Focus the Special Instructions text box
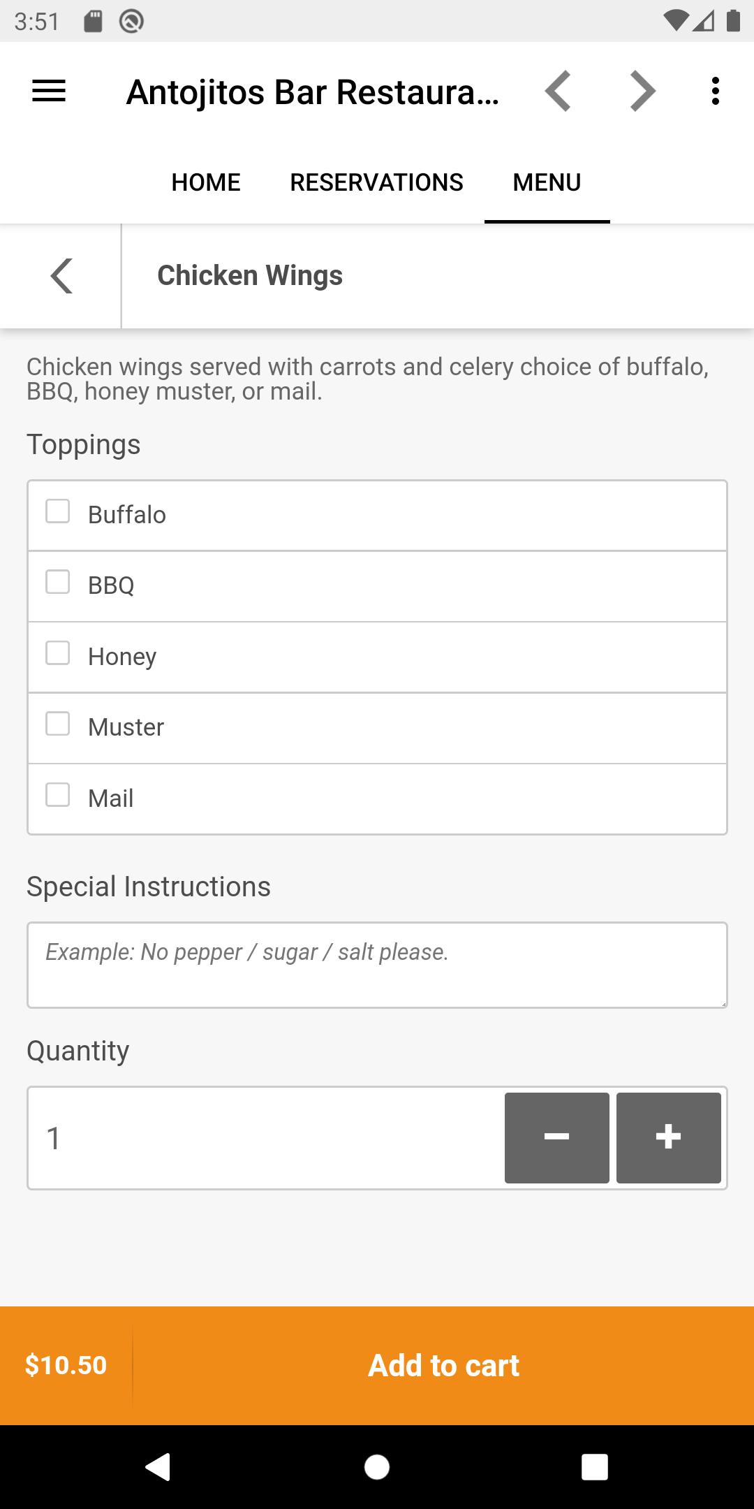 pos(377,965)
